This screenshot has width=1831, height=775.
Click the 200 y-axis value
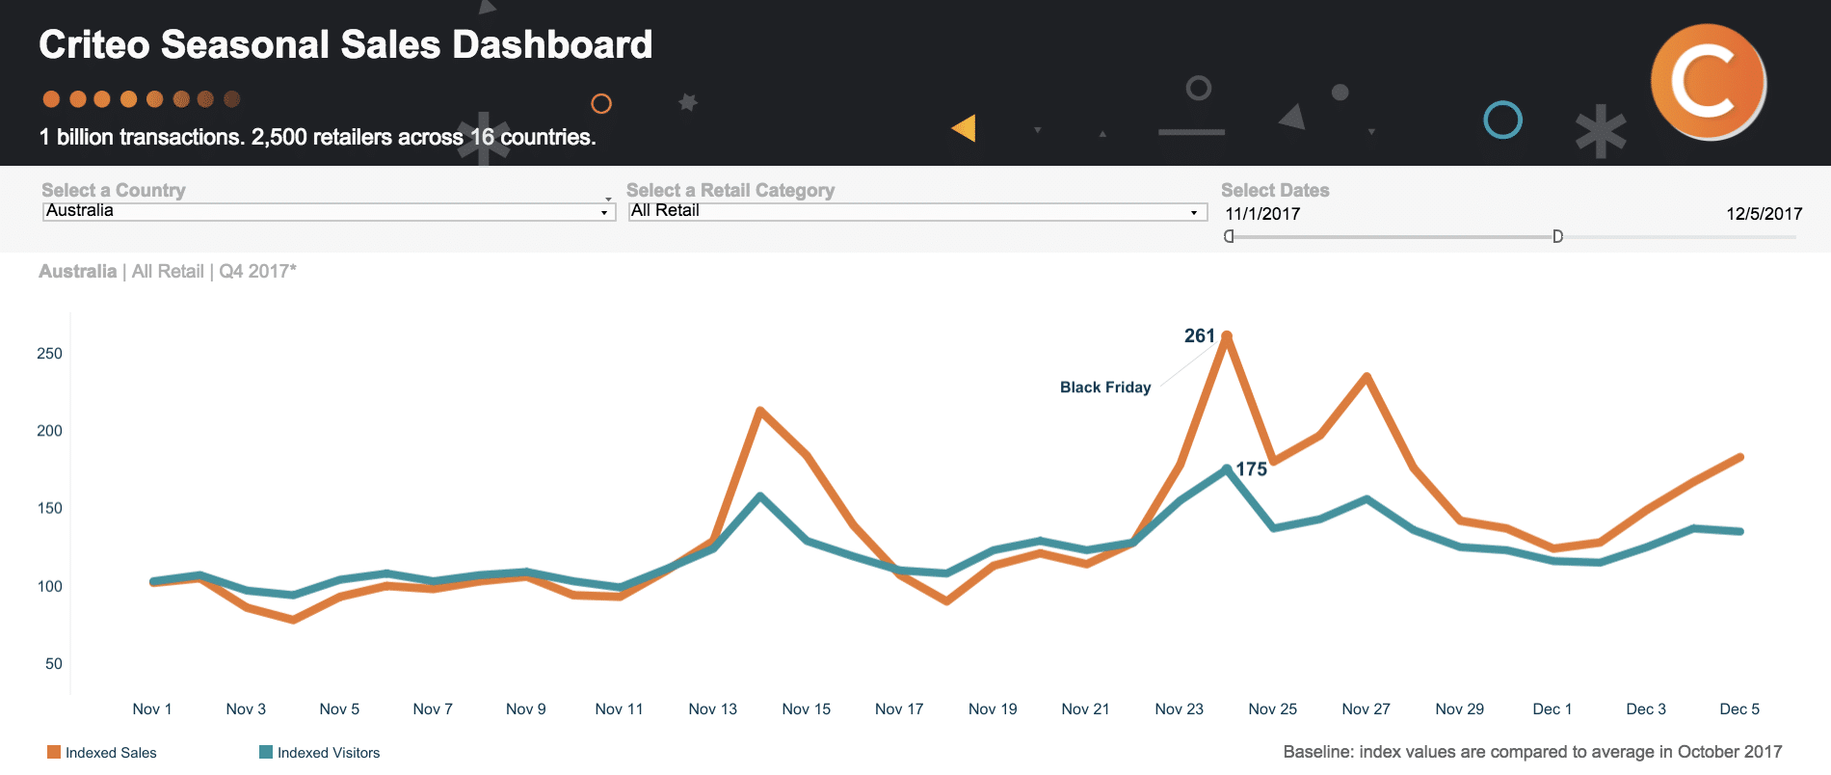tap(49, 431)
